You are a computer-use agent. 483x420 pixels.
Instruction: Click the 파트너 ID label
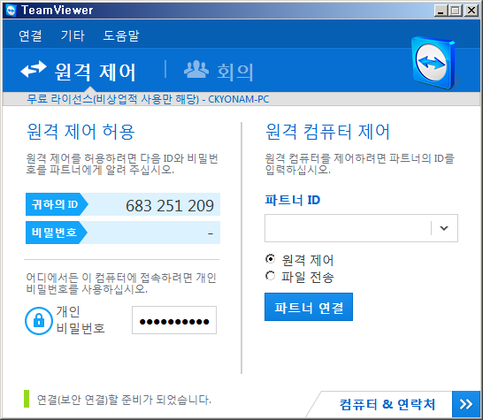(293, 200)
